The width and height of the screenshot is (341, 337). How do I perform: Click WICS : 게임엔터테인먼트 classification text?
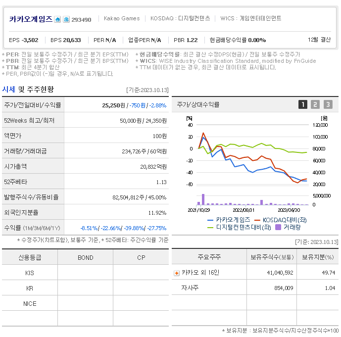251,18
